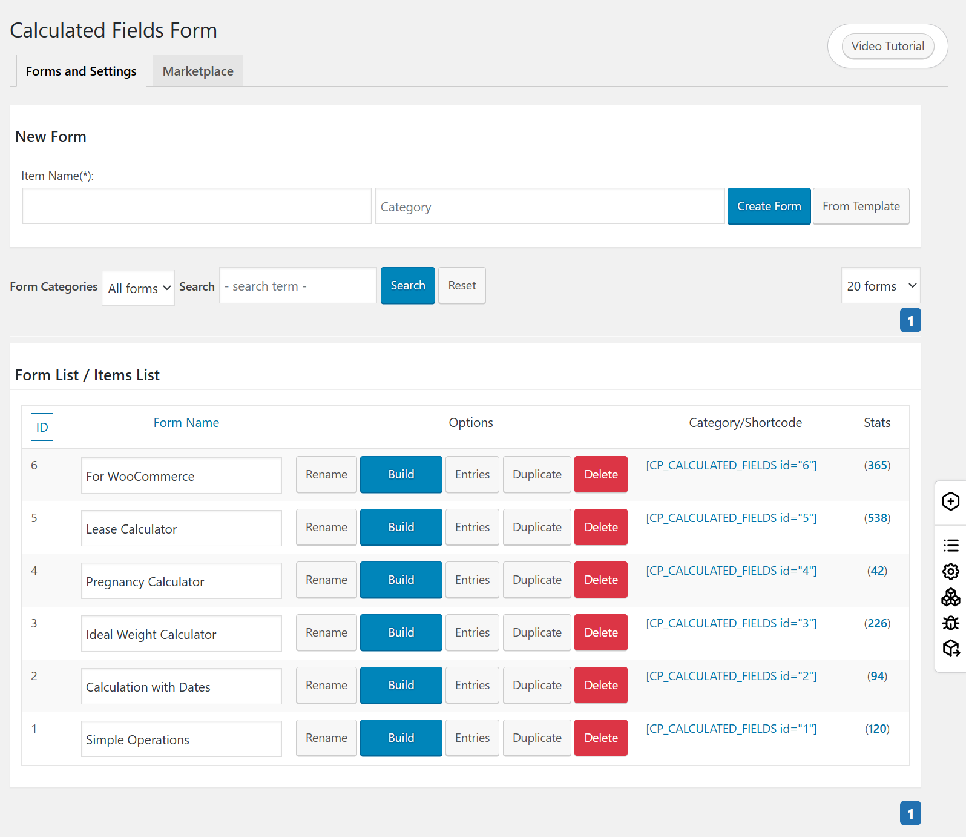Viewport: 966px width, 837px height.
Task: Go to page 1 in top pagination
Action: point(910,320)
